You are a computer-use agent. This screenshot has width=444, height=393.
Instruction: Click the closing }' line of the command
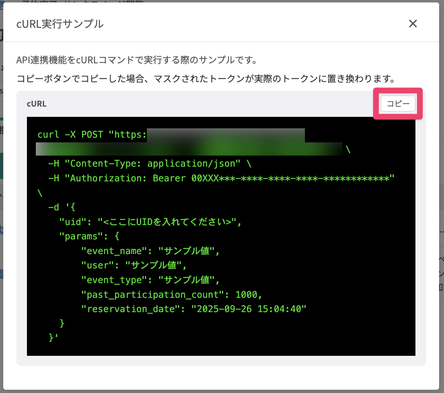point(53,338)
